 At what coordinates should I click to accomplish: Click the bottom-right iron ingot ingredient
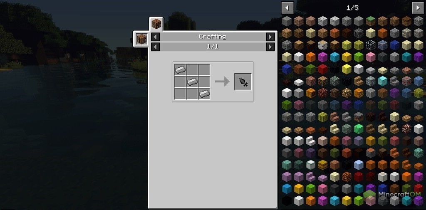point(204,94)
